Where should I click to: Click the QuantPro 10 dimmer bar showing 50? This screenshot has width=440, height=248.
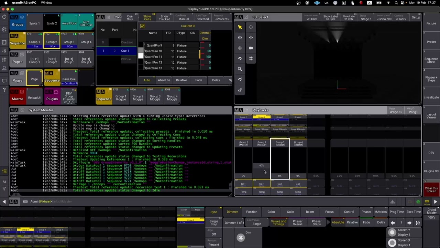(x=205, y=51)
